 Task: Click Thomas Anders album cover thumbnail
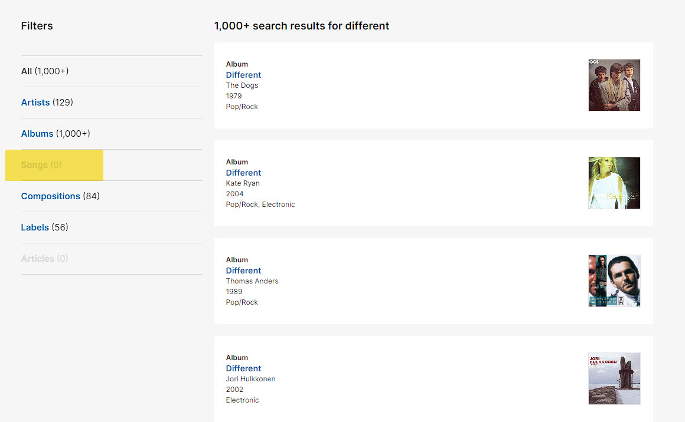614,281
